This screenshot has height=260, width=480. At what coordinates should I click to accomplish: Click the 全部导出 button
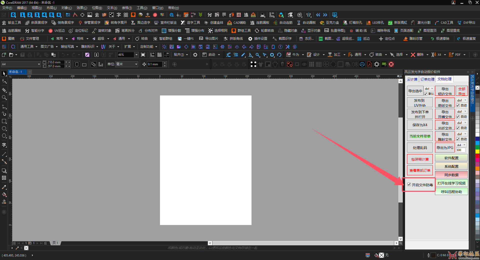click(x=461, y=91)
